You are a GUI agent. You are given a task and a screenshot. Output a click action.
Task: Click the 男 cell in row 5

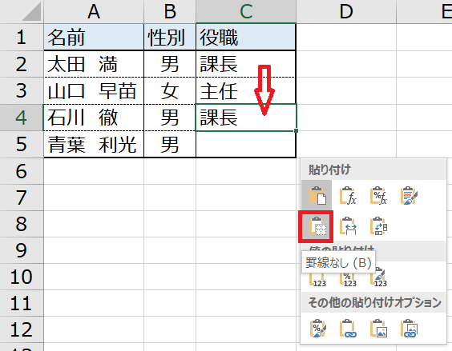(170, 144)
